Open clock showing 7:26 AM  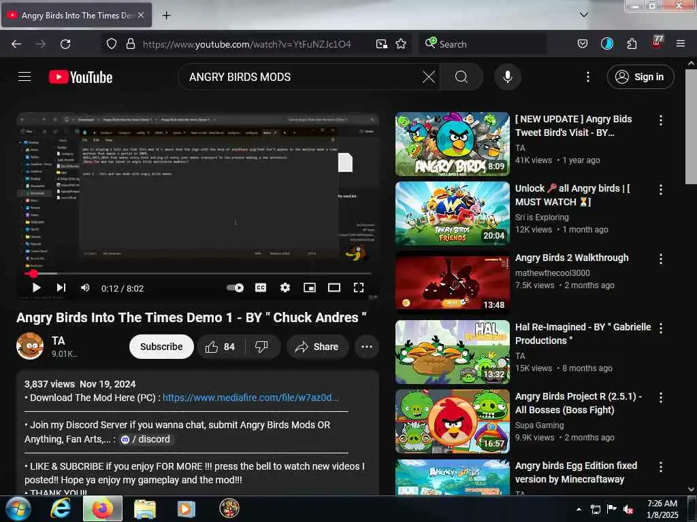(x=662, y=509)
